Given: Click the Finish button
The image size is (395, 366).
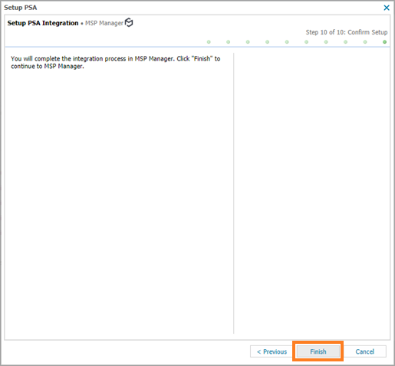Looking at the screenshot, I should pyautogui.click(x=318, y=351).
